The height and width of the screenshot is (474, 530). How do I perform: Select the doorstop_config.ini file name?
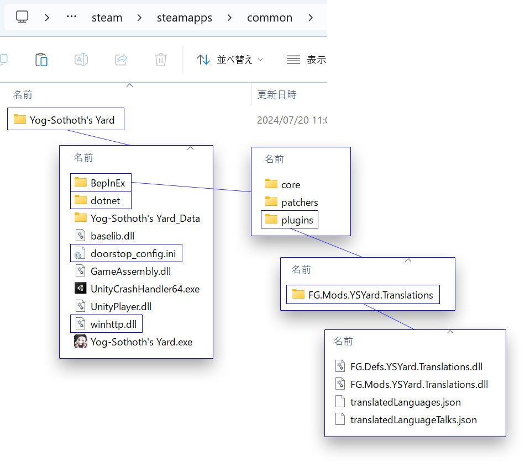point(133,254)
